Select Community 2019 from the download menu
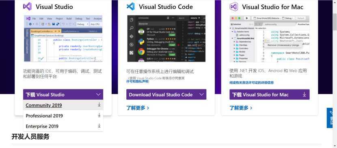 [x=63, y=105]
